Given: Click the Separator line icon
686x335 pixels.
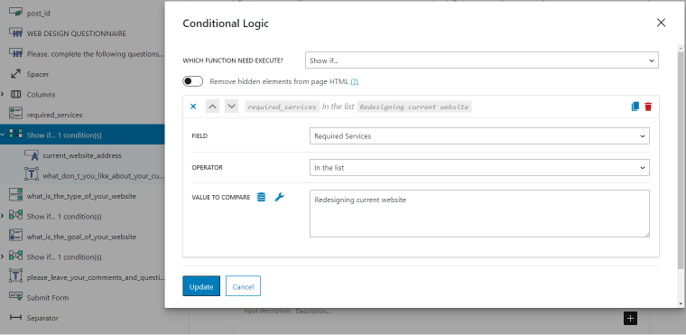Looking at the screenshot, I should click(15, 318).
